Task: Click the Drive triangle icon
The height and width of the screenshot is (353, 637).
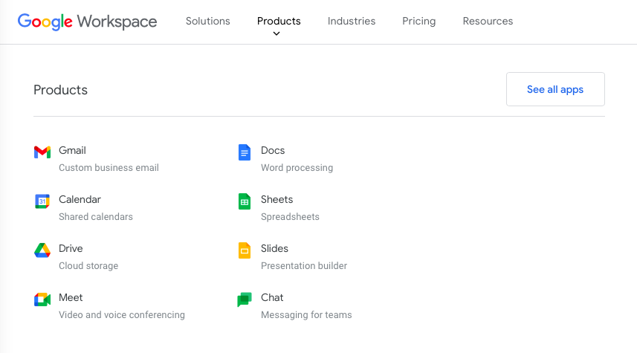Action: [42, 250]
